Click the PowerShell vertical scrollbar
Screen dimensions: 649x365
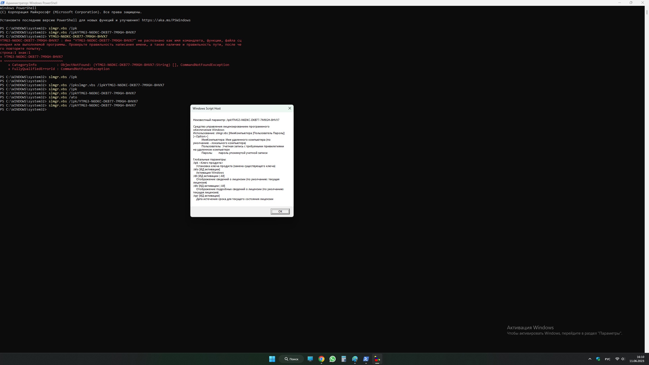647,179
